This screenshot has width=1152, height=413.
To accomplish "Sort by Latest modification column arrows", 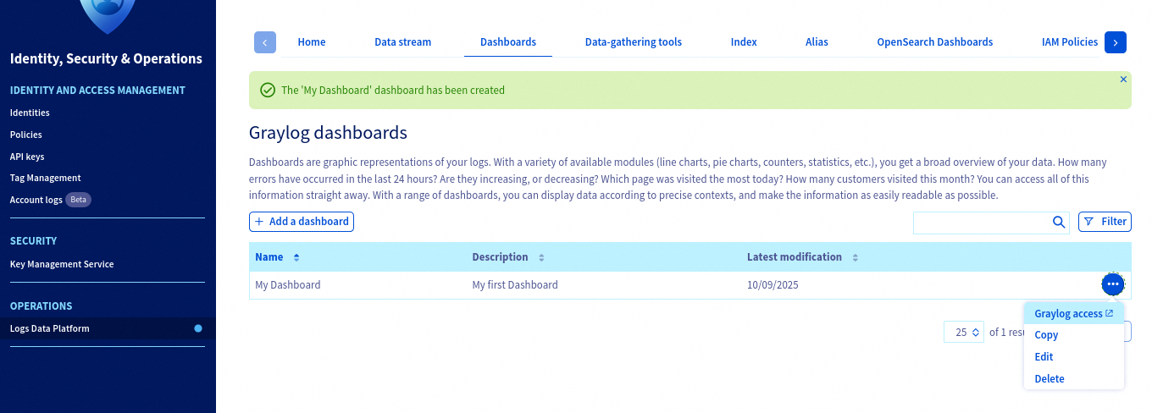I will [856, 257].
